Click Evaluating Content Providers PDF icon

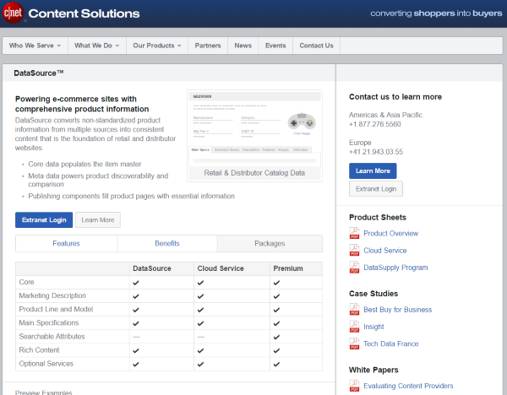354,386
